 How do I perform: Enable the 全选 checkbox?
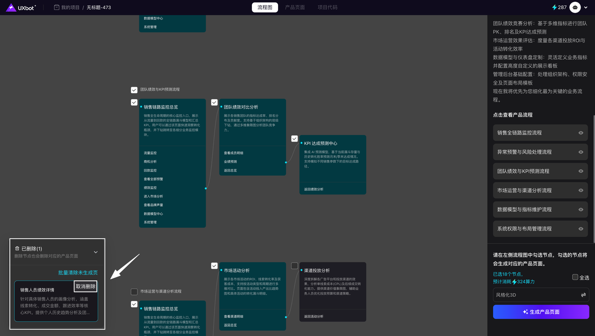(x=575, y=277)
